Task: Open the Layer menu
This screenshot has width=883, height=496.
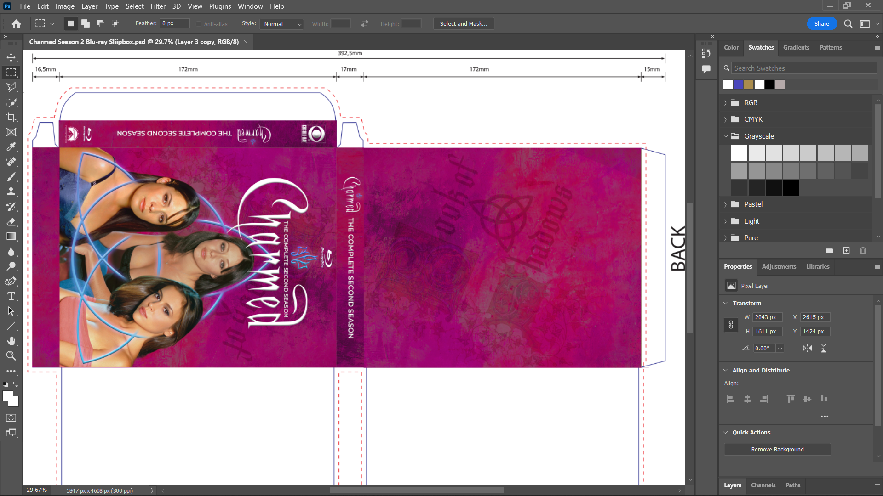Action: pyautogui.click(x=89, y=6)
